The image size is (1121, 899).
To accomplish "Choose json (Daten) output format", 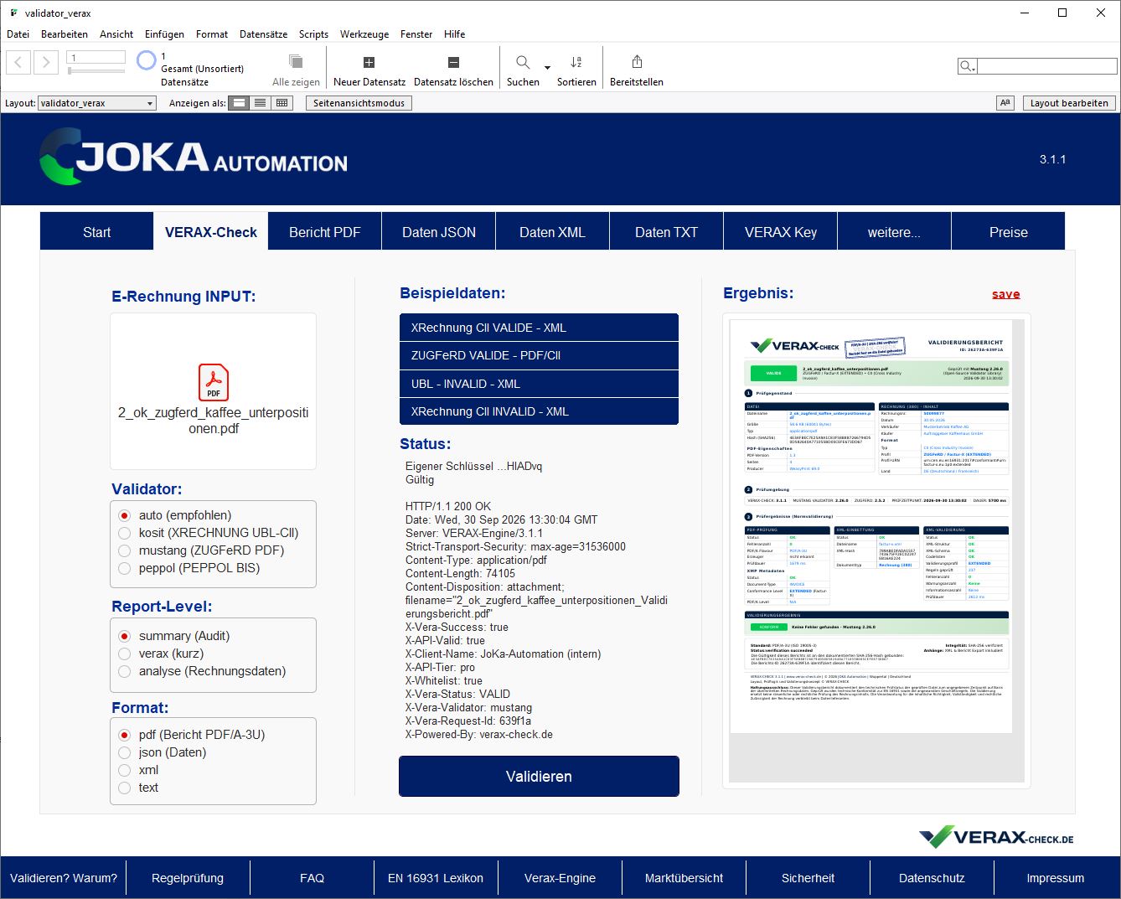I will (x=125, y=752).
